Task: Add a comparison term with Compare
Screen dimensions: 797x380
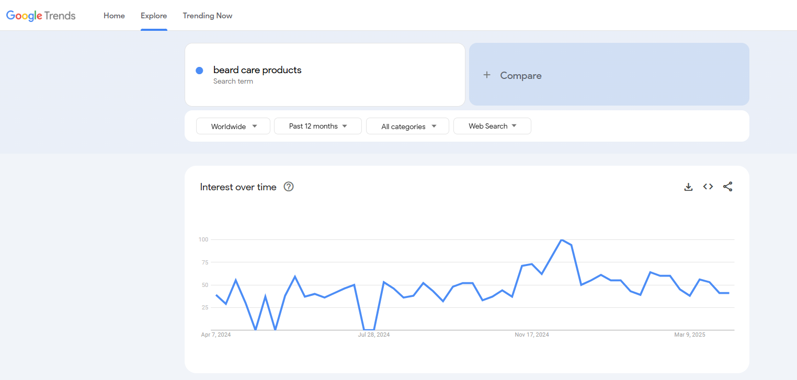Action: [609, 74]
